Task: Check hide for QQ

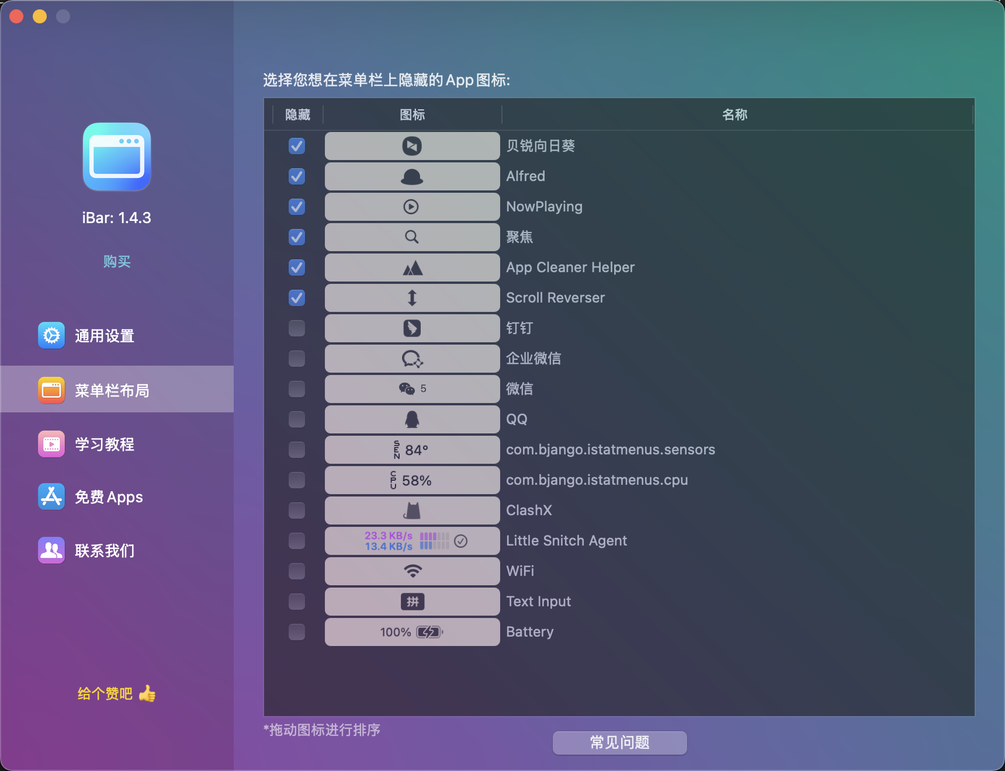Action: pyautogui.click(x=297, y=419)
